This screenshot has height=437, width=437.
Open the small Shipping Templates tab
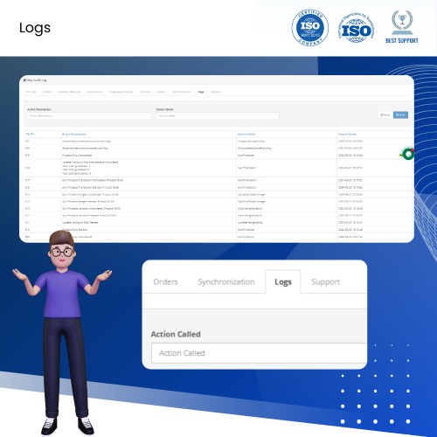pyautogui.click(x=121, y=92)
